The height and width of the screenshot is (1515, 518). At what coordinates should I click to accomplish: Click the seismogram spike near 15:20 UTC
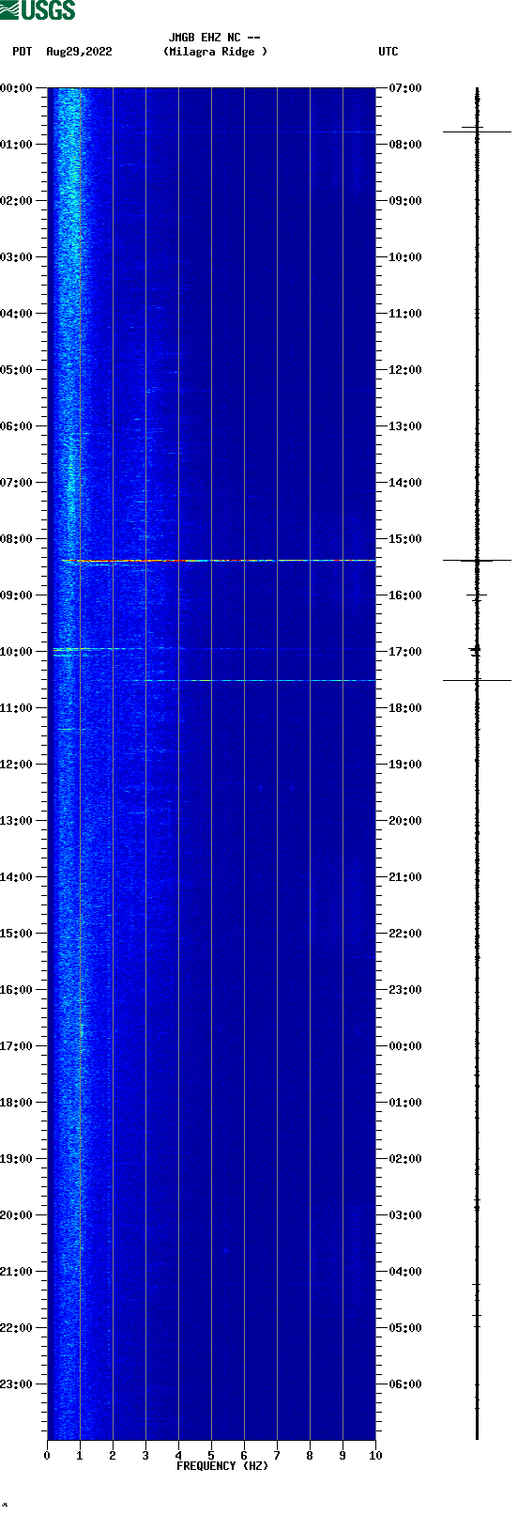(477, 560)
